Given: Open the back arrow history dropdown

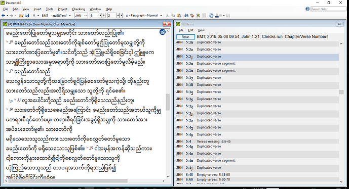Looking at the screenshot, I should click(x=8, y=16).
